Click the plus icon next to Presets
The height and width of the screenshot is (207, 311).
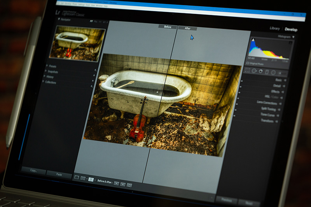tap(95, 70)
